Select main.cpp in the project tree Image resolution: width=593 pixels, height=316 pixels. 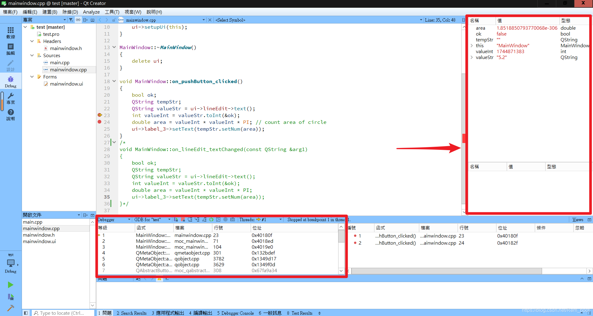click(60, 62)
